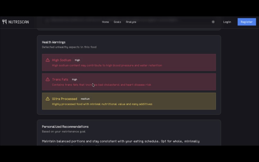Click 'Detected unhealthy aspects in this food' subtitle

[69, 47]
